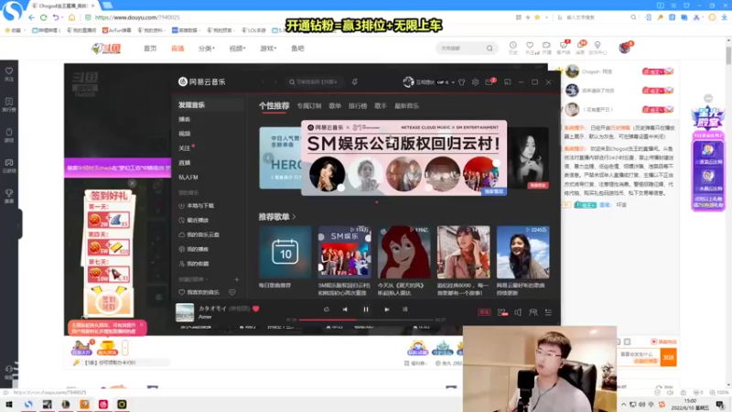Image resolution: width=732 pixels, height=412 pixels.
Task: Close the 签到好礼 popup
Action: (132, 184)
